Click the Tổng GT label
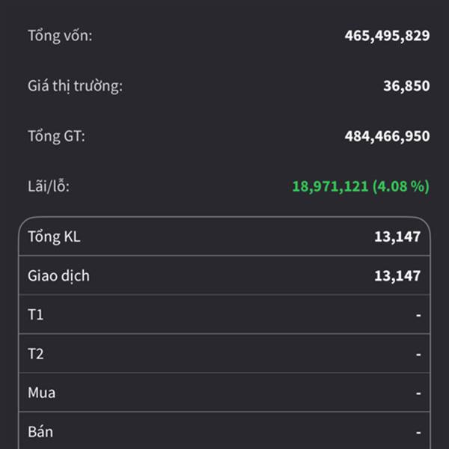This screenshot has width=449, height=449. [x=56, y=136]
